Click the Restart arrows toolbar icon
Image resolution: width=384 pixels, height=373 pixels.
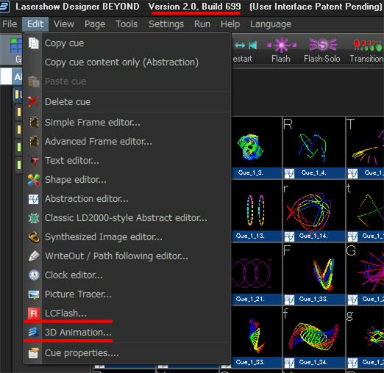tap(246, 45)
